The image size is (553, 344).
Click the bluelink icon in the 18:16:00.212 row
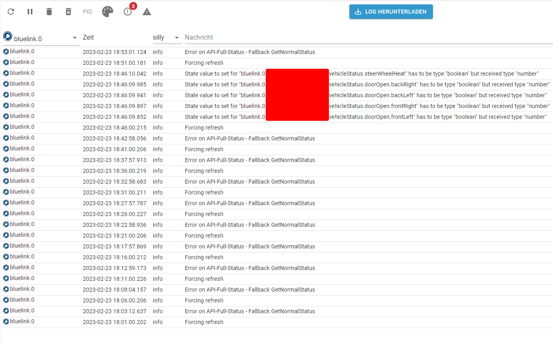(x=6, y=257)
